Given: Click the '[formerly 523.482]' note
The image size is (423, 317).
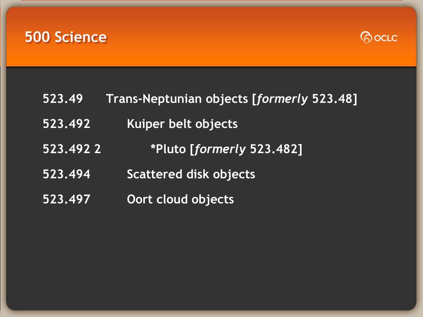Looking at the screenshot, I should coord(246,149).
